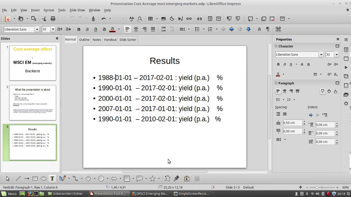Viewport: 351px width, 197px height.
Task: Click the Undo arrow icon
Action: coord(103,19)
